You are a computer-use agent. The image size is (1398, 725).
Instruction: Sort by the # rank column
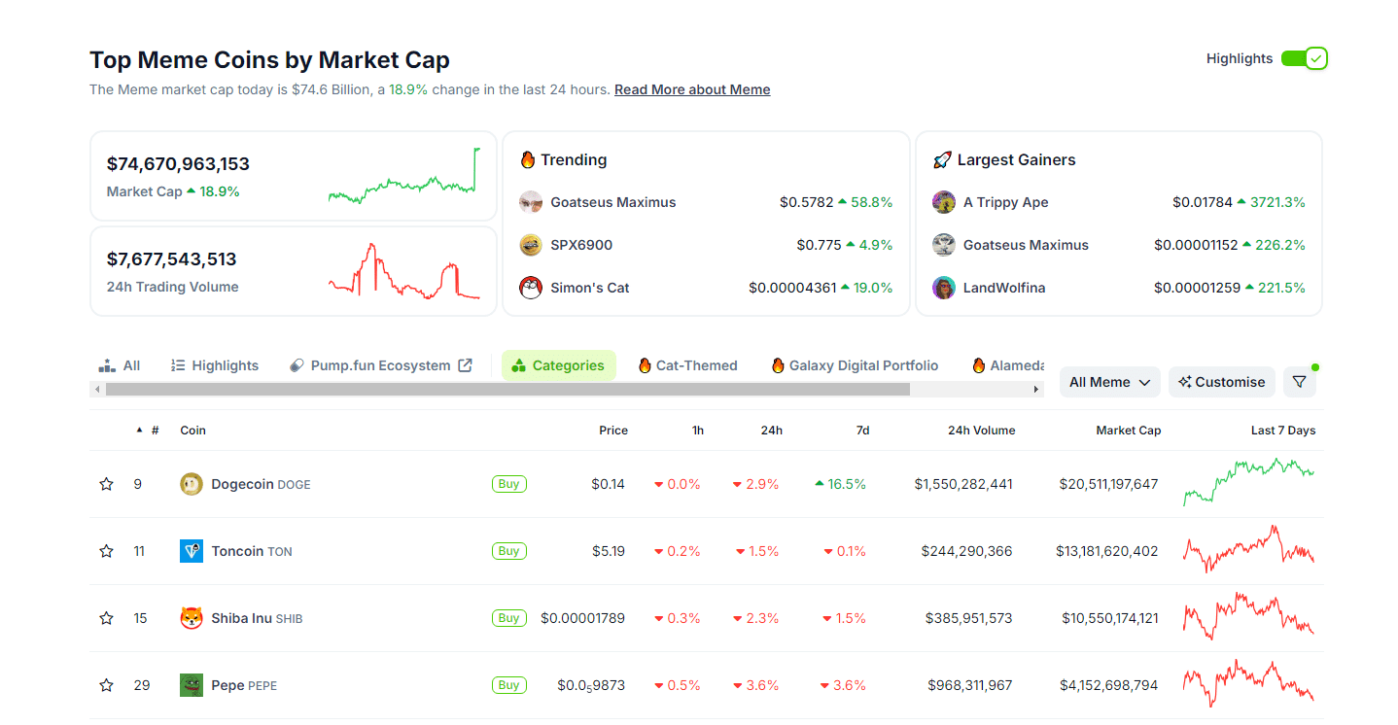tap(155, 430)
